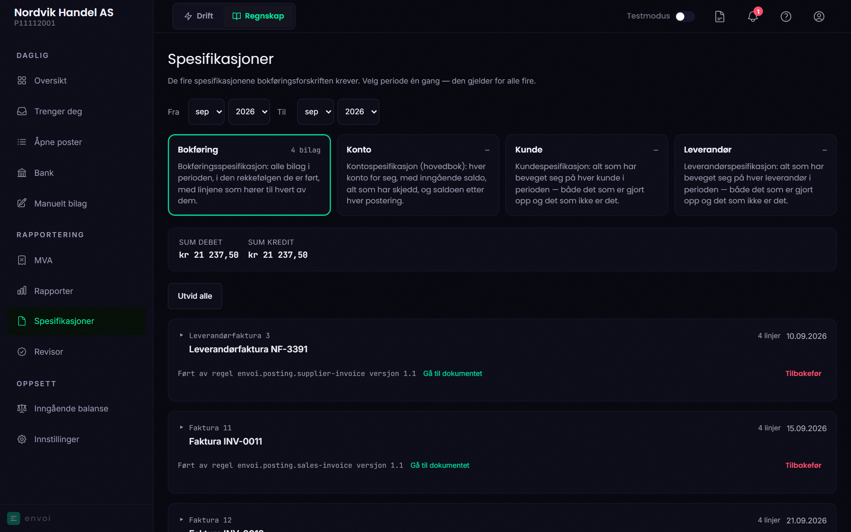Click the Inngående balanse scales icon
Viewport: 851px width, 532px height.
(x=22, y=408)
